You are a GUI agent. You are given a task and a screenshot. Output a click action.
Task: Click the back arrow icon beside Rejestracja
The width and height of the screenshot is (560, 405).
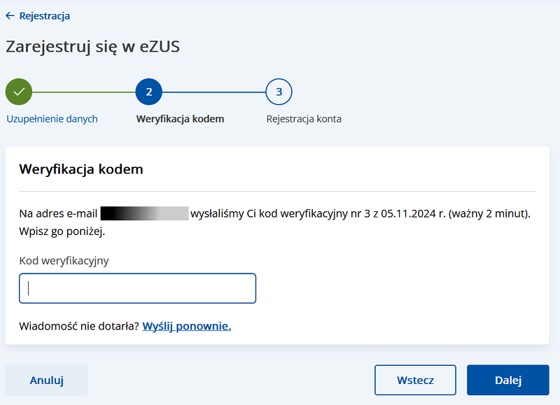click(10, 15)
